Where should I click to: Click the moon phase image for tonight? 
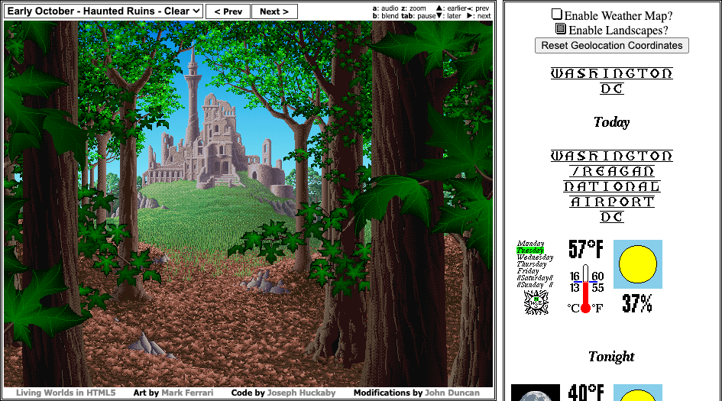535,393
